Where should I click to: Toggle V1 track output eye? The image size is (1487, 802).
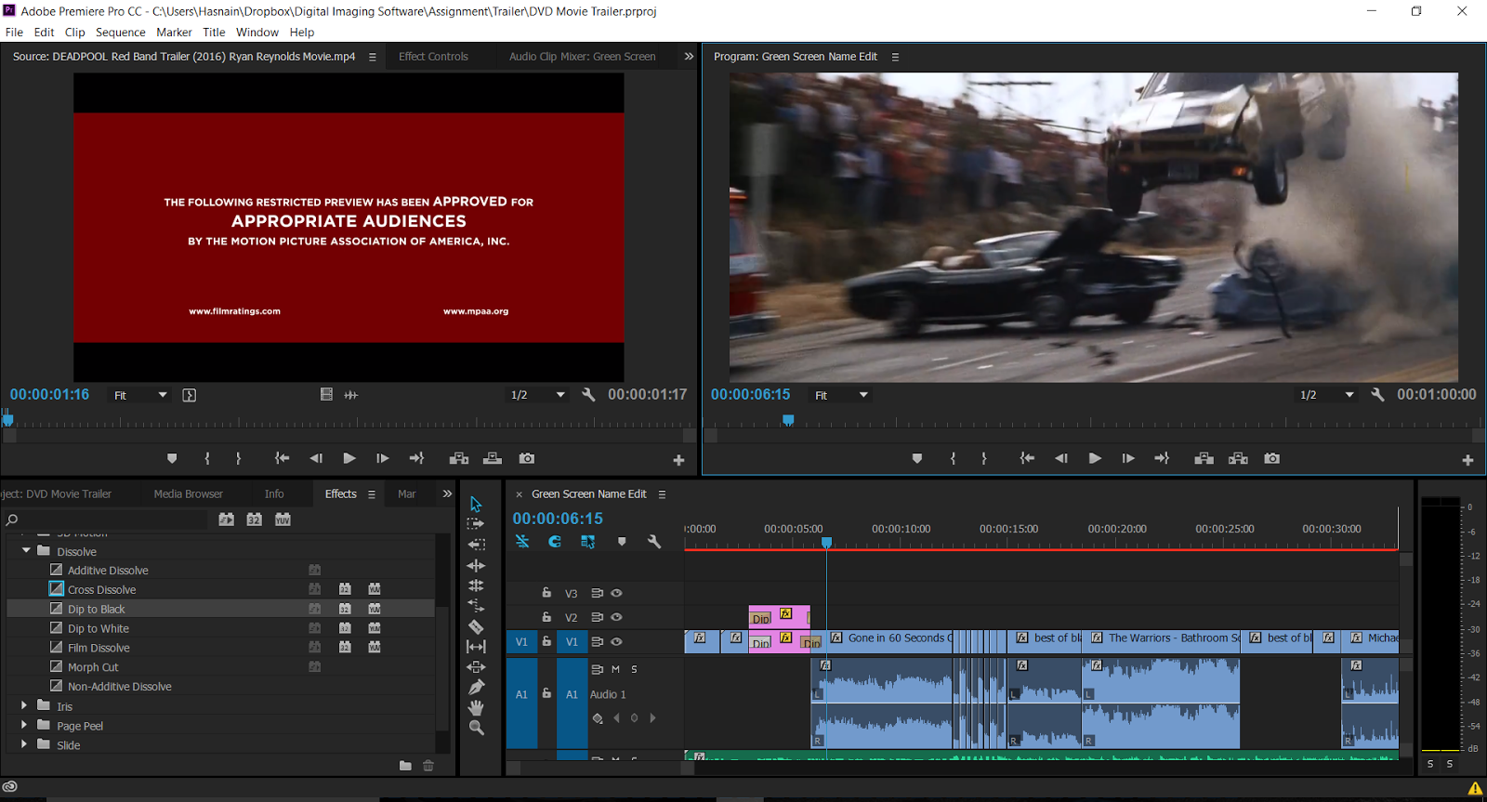[616, 641]
